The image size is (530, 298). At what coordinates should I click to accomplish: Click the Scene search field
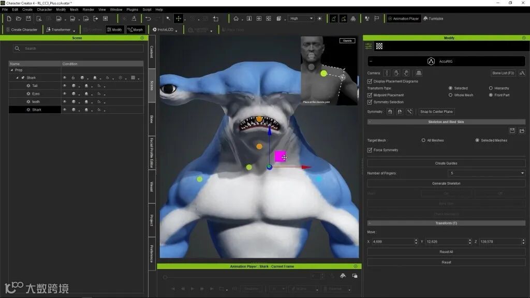(79, 48)
